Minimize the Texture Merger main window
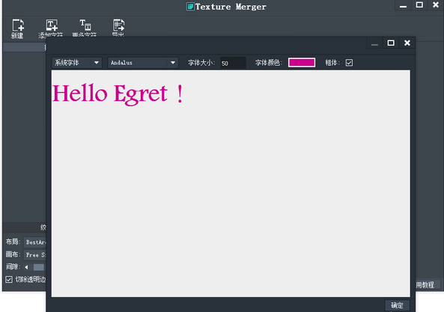The width and height of the screenshot is (444, 312). (x=404, y=5)
